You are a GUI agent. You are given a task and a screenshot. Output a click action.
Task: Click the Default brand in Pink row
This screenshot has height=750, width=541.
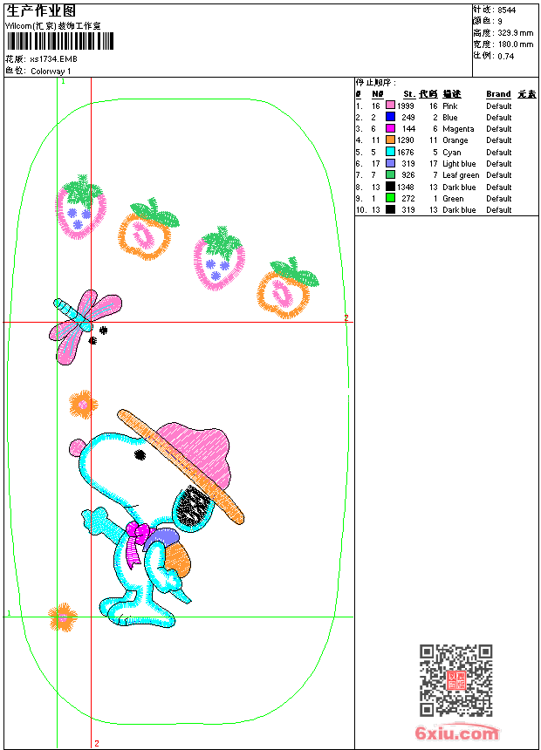499,106
